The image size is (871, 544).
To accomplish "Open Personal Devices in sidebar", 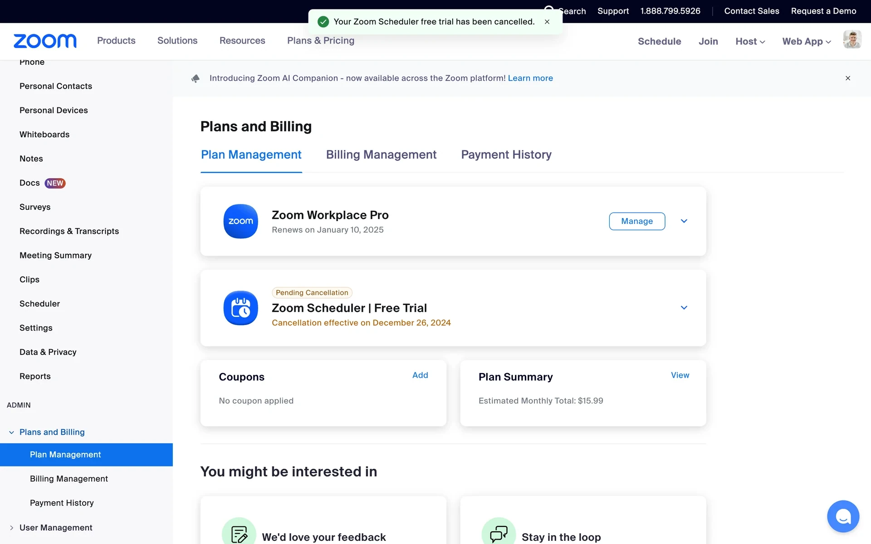I will tap(54, 110).
